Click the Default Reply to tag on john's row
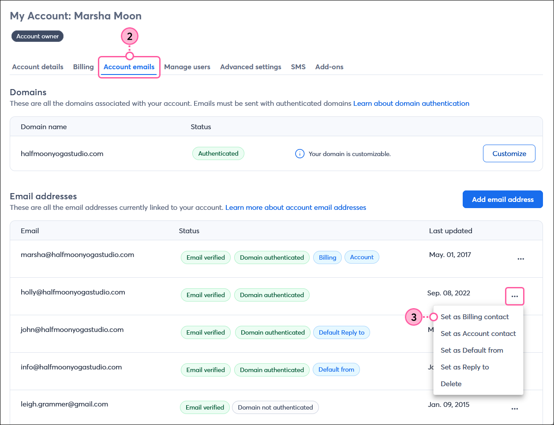The width and height of the screenshot is (554, 425). [341, 332]
